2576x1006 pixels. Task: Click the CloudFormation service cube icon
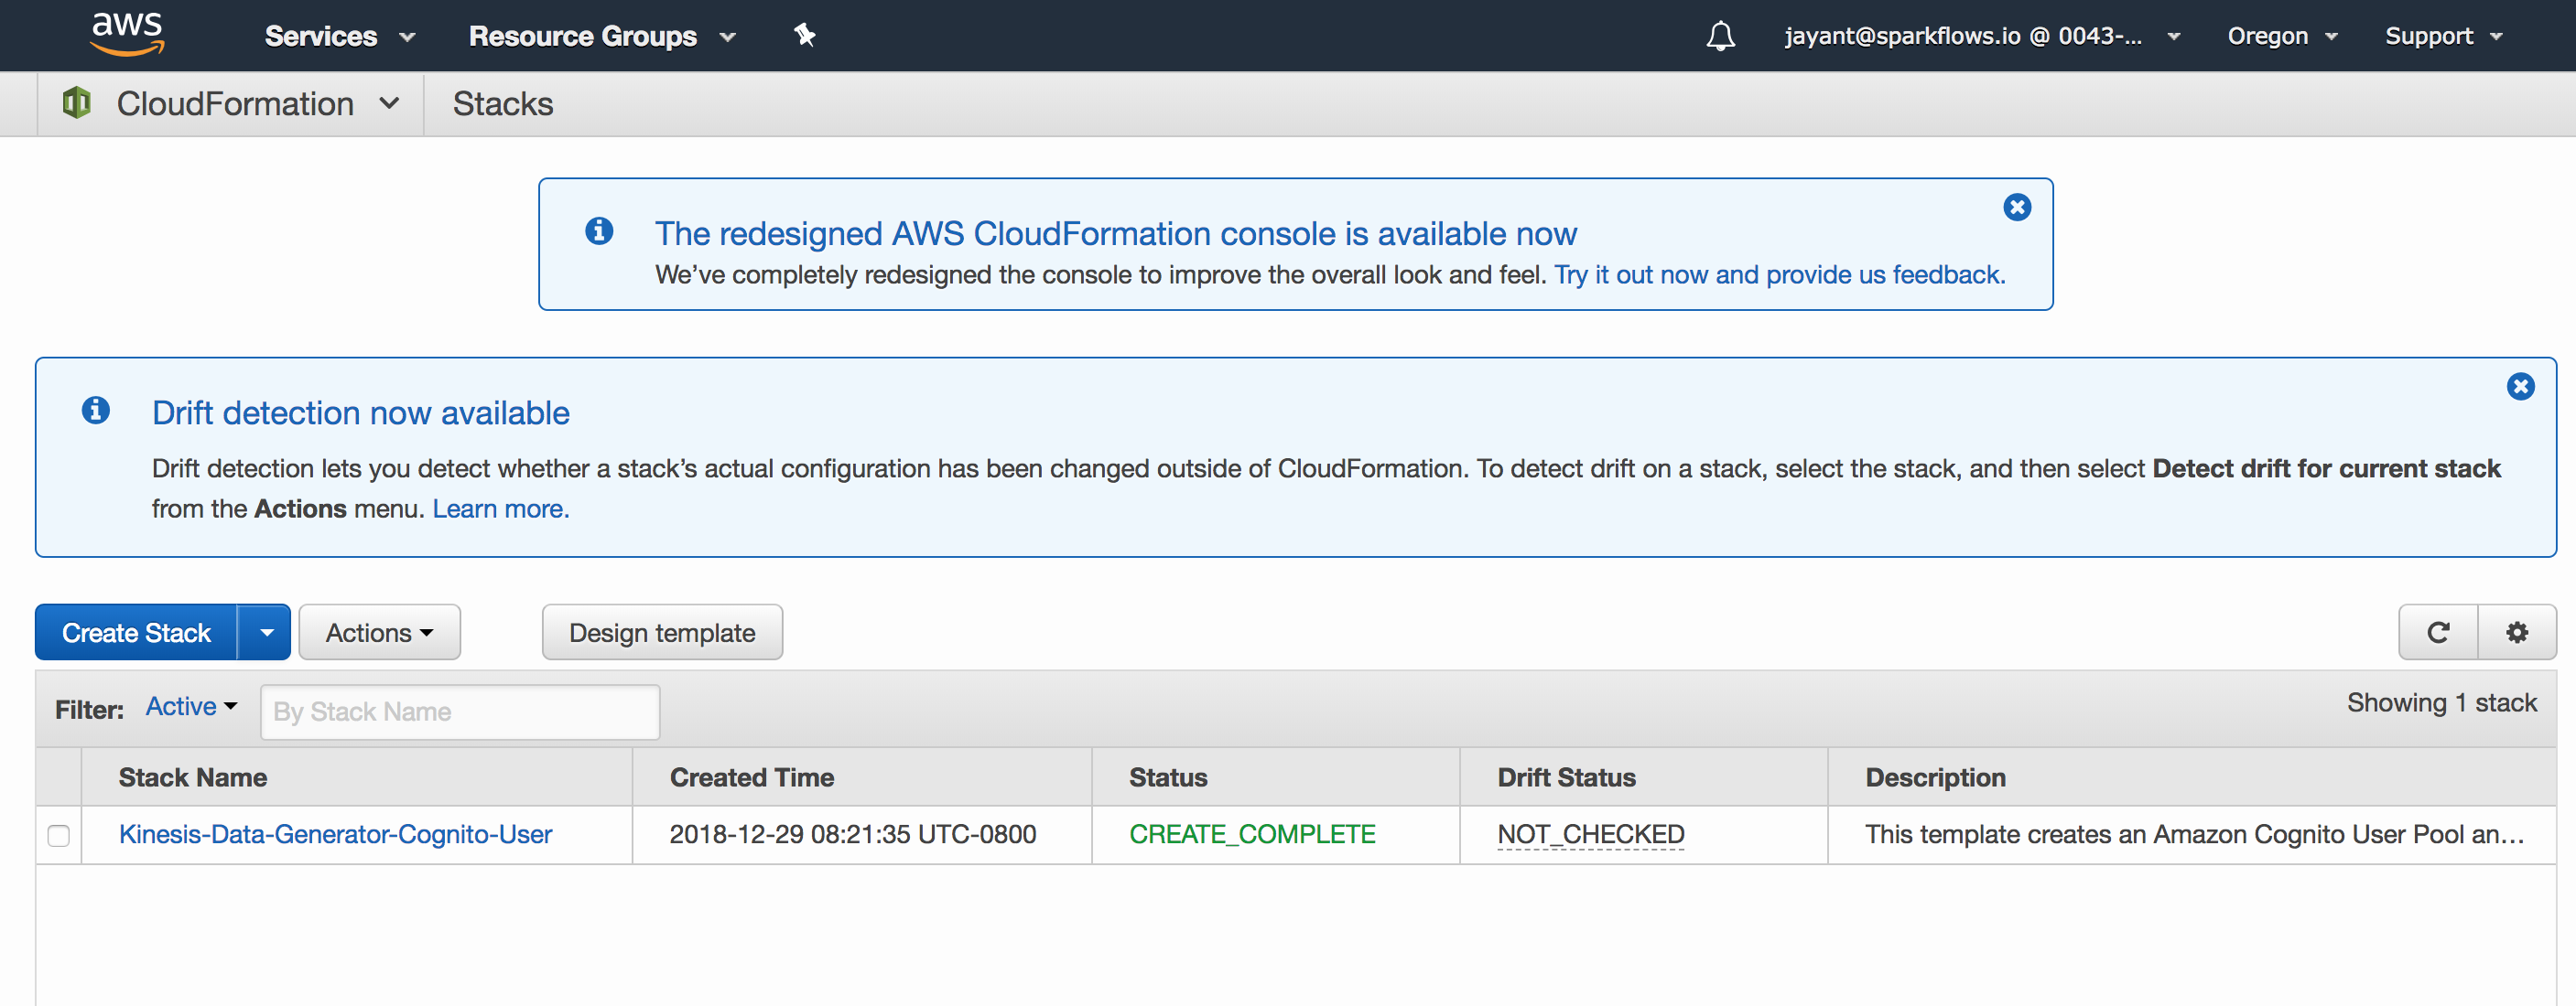coord(77,103)
